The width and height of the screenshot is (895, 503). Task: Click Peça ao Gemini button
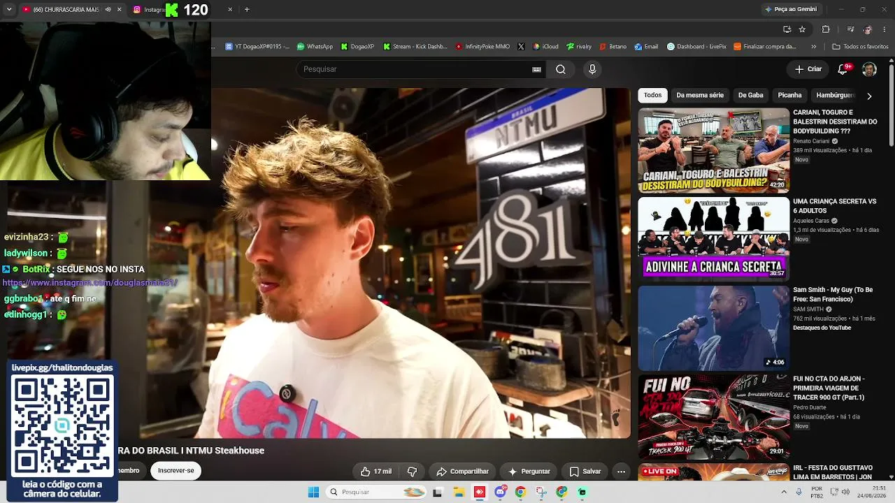coord(792,9)
